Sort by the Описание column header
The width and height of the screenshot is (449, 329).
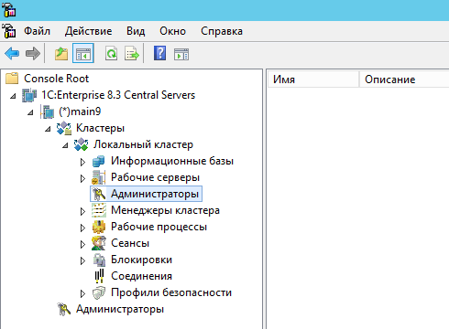click(404, 80)
